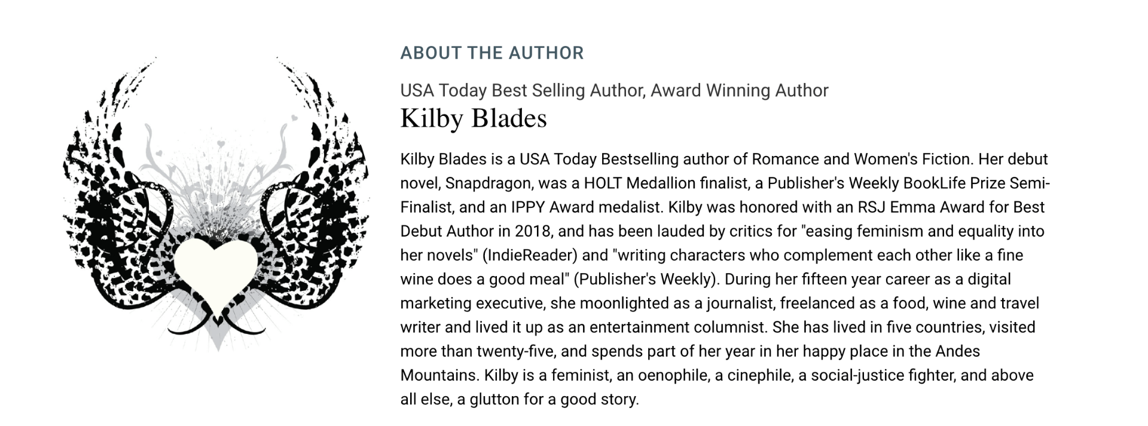Viewport: 1148px width, 426px height.
Task: Click the "About the Author" heading
Action: (x=491, y=53)
